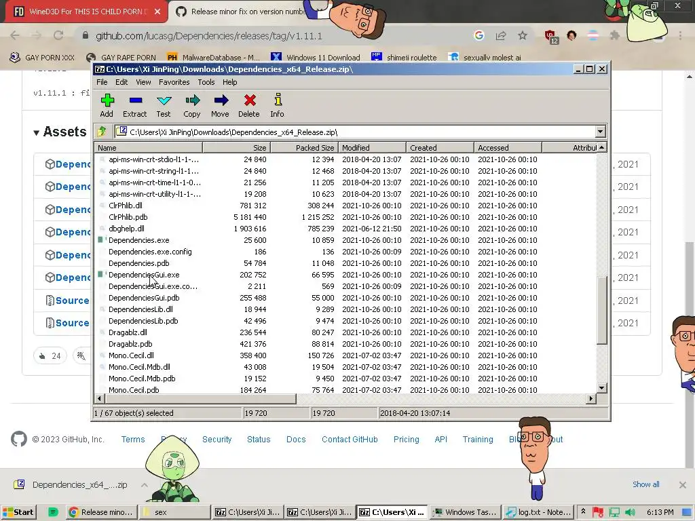Viewport: 695px width, 521px height.
Task: Select dbghelp.dll in the list
Action: (x=126, y=229)
